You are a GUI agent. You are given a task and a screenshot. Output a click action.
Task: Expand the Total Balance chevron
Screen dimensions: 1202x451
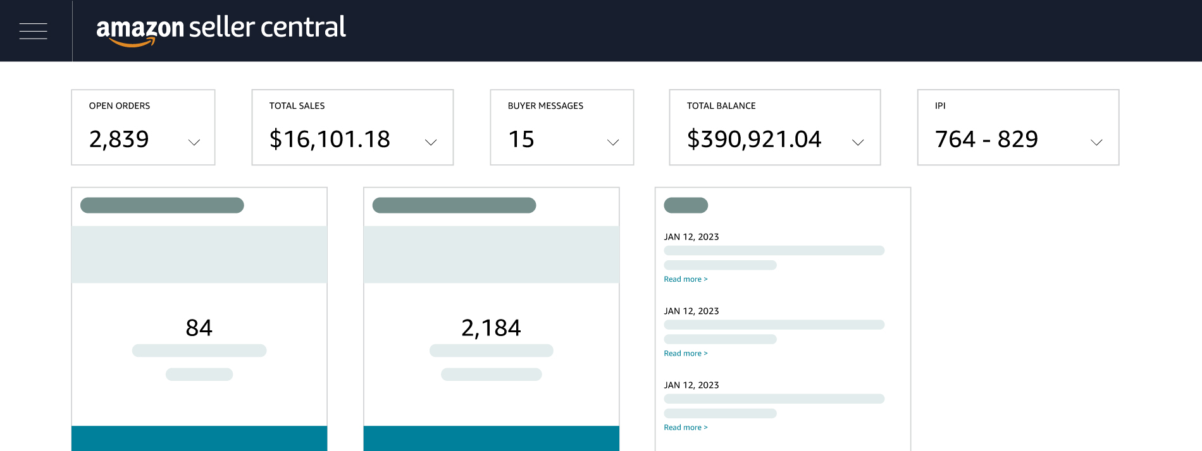[x=858, y=142]
